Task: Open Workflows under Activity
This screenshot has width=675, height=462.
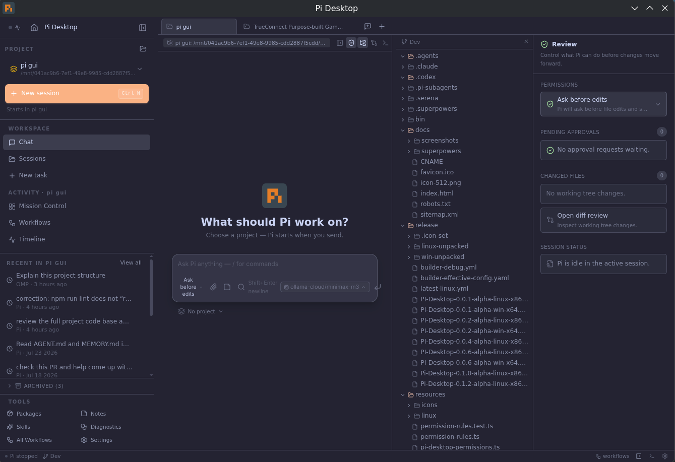Action: point(77,223)
